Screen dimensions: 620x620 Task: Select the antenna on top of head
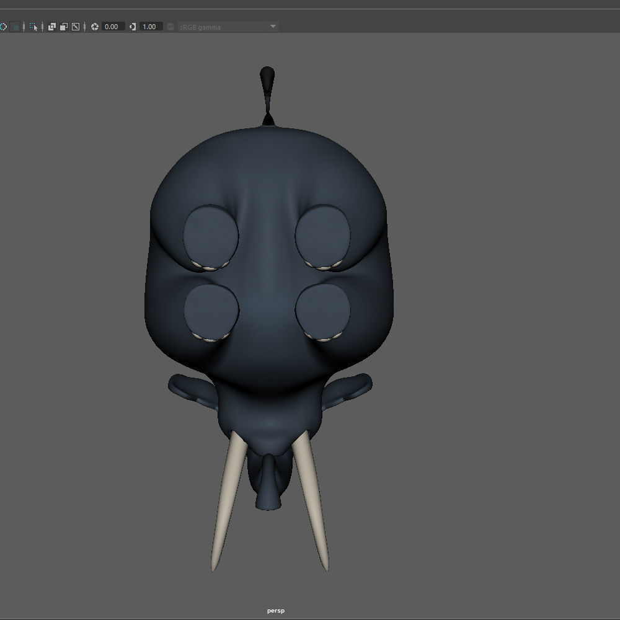267,96
